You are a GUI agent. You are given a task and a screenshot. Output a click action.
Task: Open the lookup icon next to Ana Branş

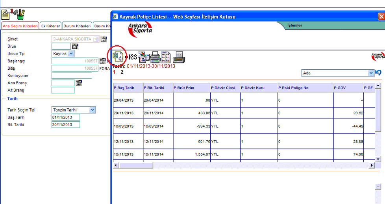coord(78,83)
